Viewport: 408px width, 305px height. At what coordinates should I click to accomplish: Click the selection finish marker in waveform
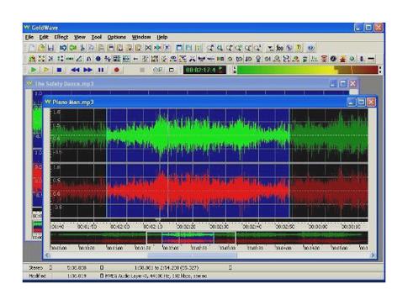pos(289,162)
